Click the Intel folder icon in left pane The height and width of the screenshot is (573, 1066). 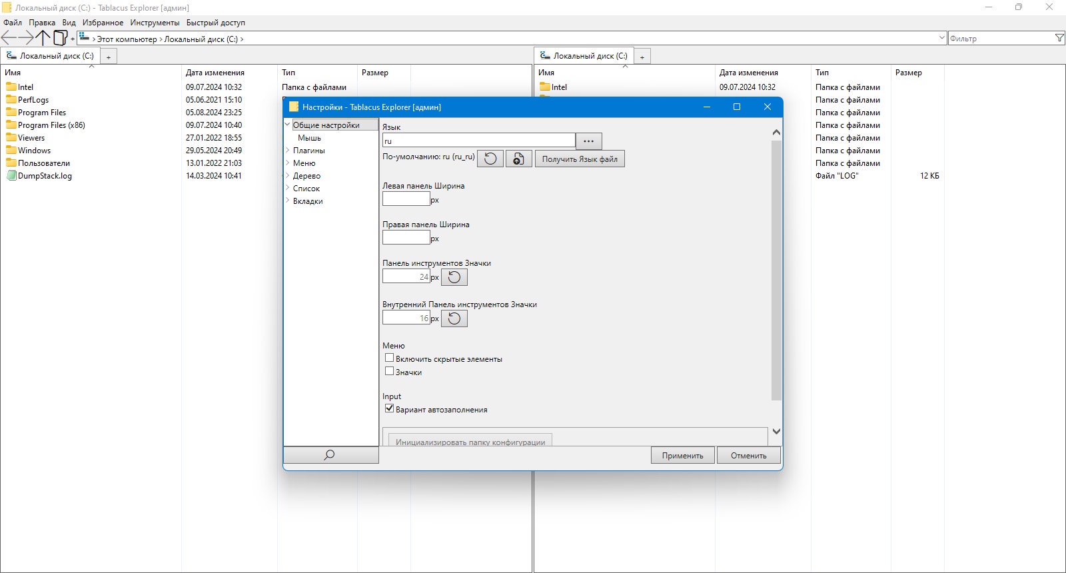pyautogui.click(x=11, y=87)
